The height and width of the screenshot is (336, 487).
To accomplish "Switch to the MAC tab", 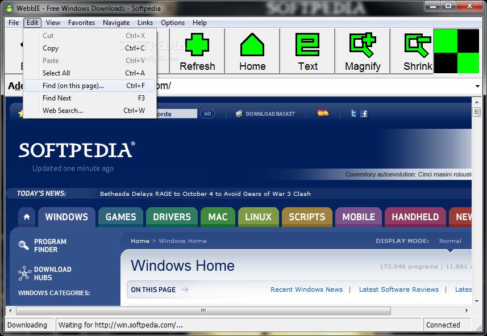I will 218,217.
